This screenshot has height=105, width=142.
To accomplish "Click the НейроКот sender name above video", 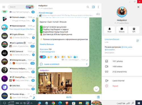I will (44, 70).
